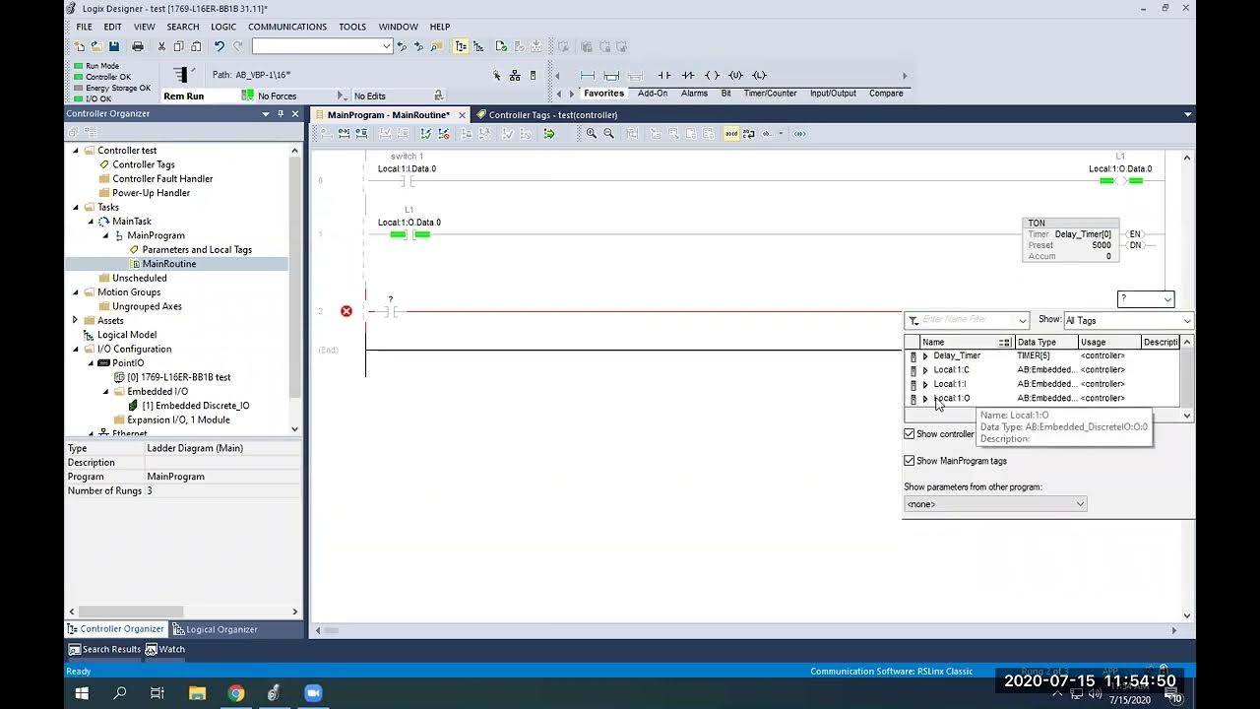The height and width of the screenshot is (709, 1260).
Task: Close the MainProgram - MainRoutine tab
Action: [x=462, y=115]
